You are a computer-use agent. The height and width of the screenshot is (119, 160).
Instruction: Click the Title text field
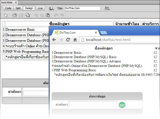click(82, 8)
